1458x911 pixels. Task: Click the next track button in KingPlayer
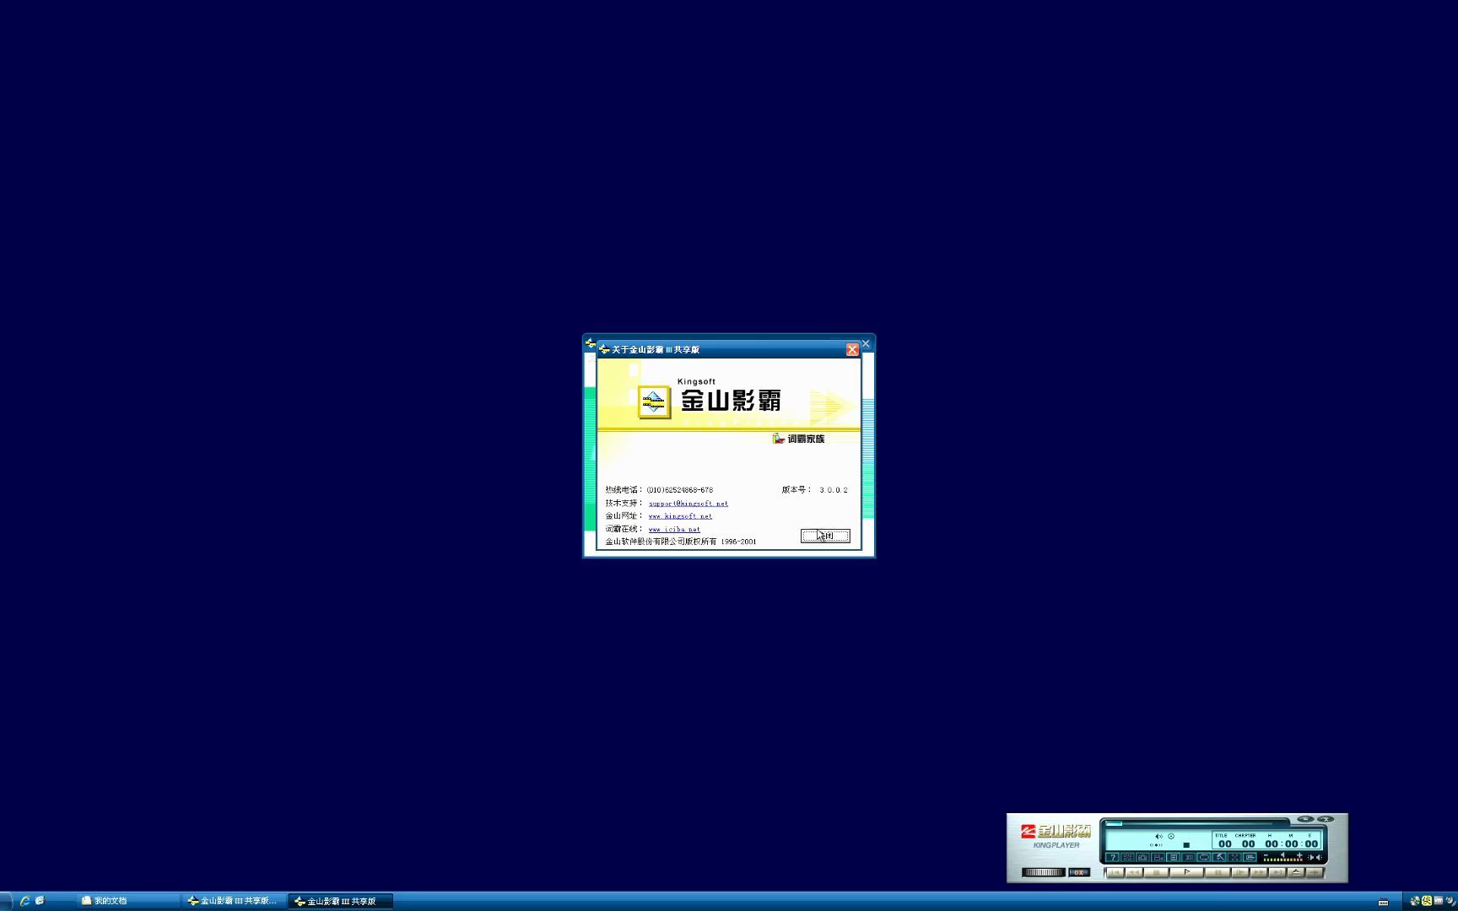pos(1277,872)
